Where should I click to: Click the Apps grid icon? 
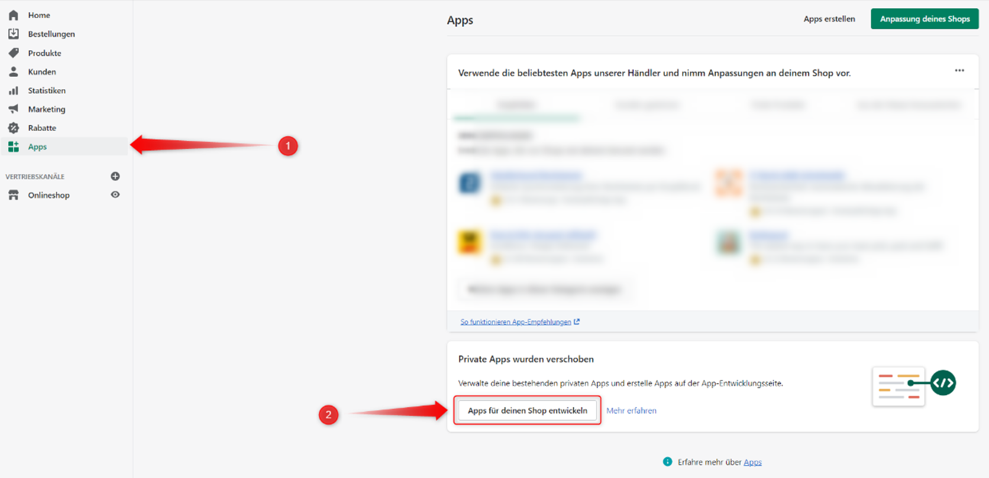click(14, 147)
